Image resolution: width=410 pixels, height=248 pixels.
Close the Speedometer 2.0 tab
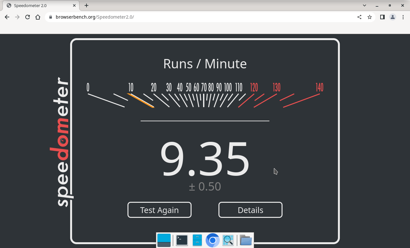coord(74,5)
